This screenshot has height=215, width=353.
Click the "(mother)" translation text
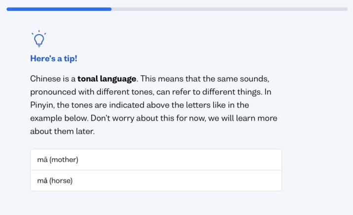click(x=64, y=160)
